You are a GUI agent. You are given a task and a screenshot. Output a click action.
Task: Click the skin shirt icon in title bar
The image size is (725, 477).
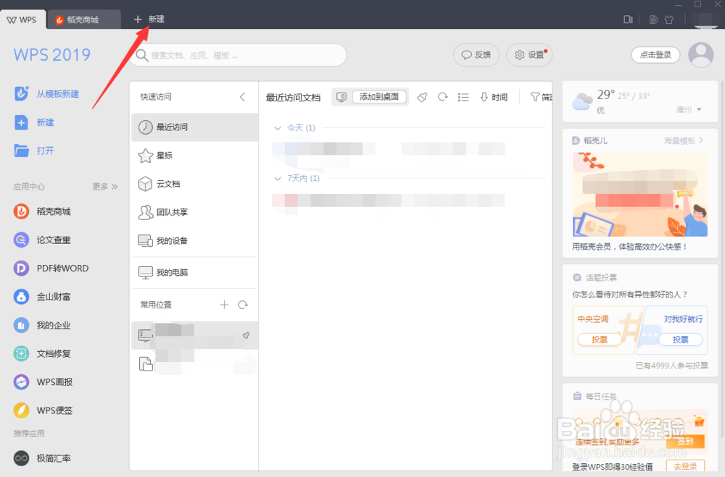tap(669, 20)
